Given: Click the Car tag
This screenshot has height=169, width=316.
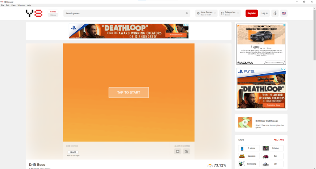Looking at the screenshot, I should (x=273, y=156).
